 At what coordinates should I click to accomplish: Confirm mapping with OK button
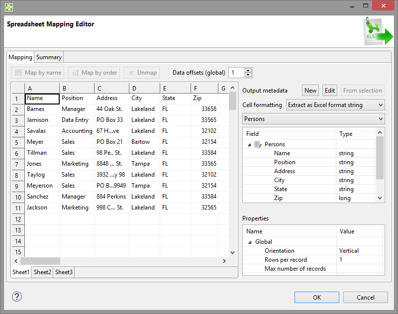[x=316, y=298]
